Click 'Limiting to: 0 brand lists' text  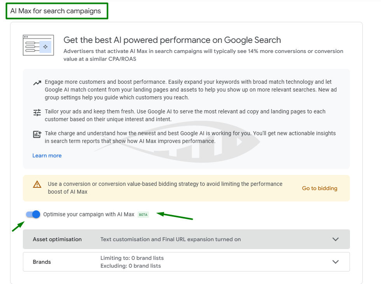132,258
